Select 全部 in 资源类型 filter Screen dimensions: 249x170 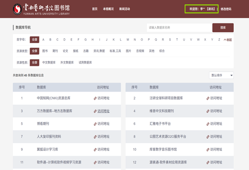(x=35, y=51)
